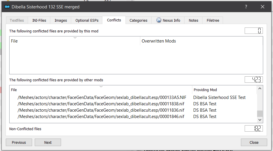Open the Textfiles tab
This screenshot has width=273, height=151.
pyautogui.click(x=17, y=20)
